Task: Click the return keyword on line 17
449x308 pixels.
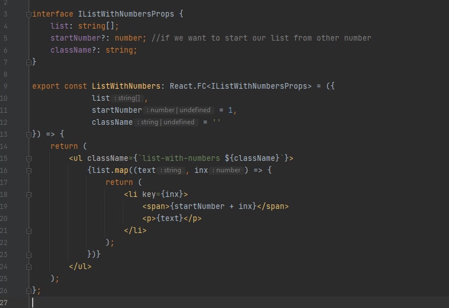Action: [119, 182]
